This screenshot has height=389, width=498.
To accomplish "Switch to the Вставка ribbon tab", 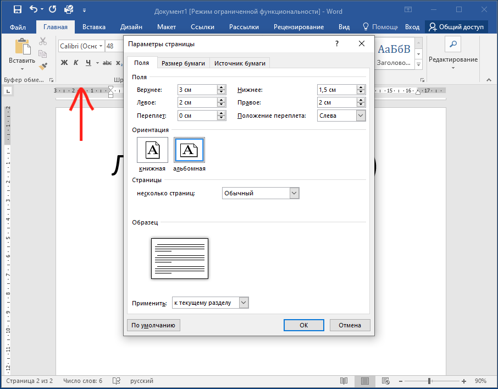I will (94, 27).
